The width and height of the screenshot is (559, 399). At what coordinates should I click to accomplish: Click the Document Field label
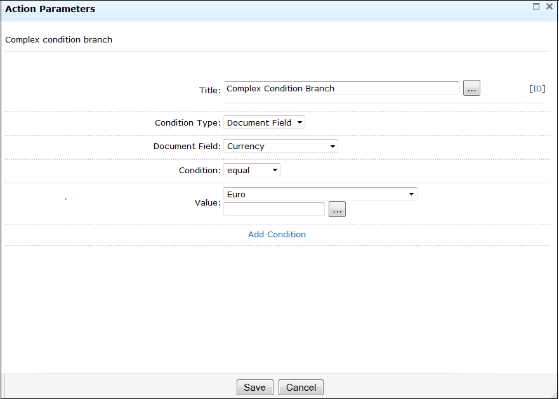point(187,146)
